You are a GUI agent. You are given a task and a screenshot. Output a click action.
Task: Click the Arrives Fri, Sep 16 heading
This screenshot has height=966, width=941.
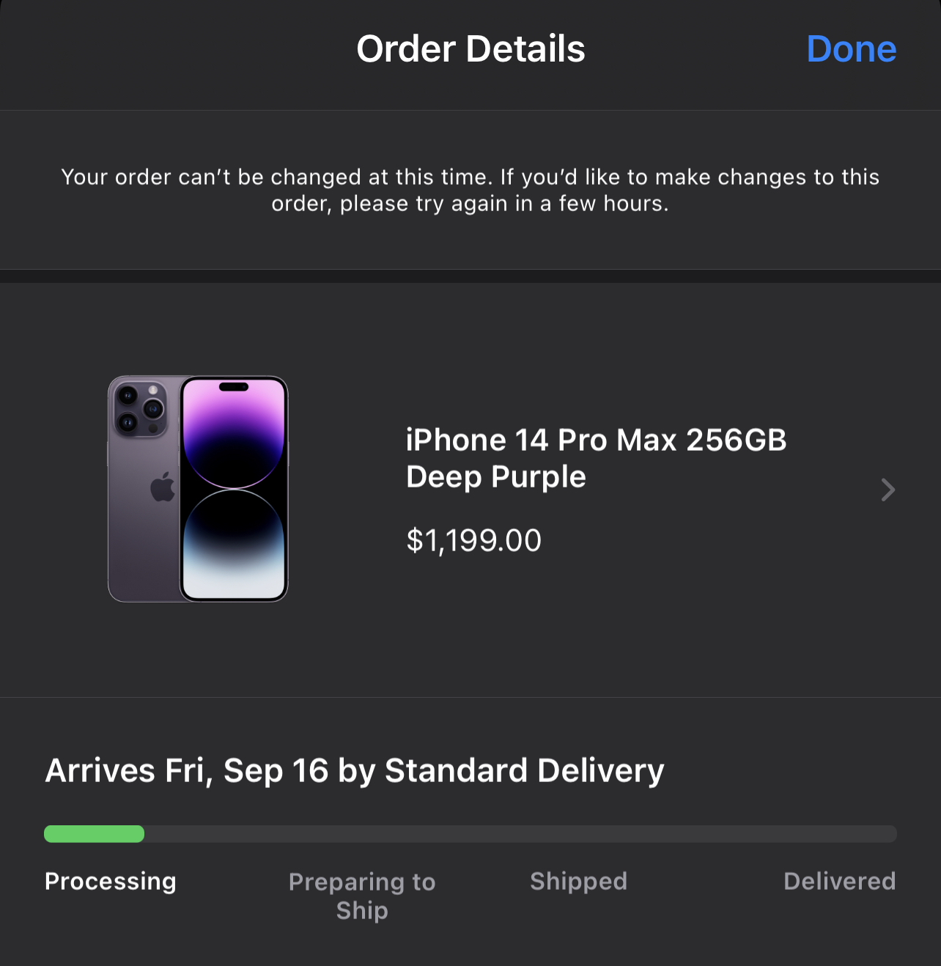pos(355,771)
